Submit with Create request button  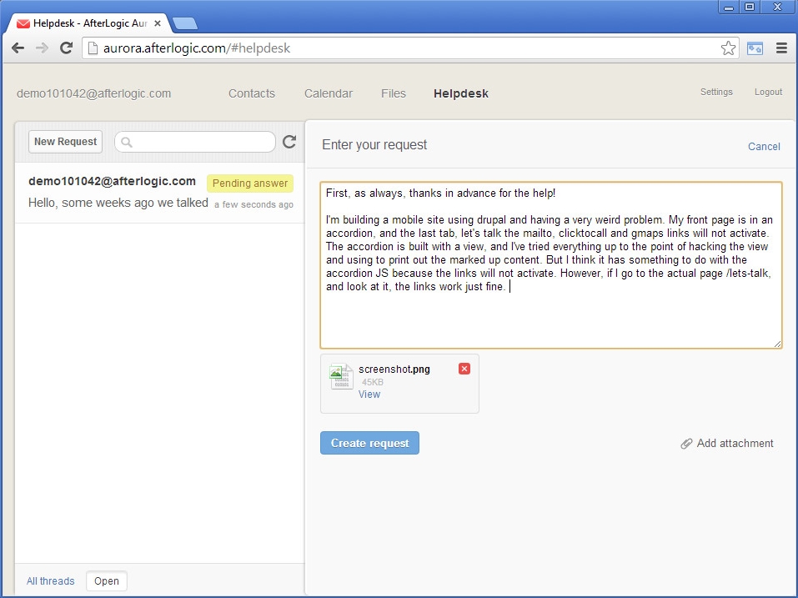369,443
